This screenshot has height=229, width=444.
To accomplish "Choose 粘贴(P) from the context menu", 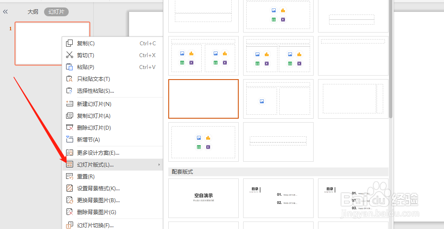I will coord(113,67).
